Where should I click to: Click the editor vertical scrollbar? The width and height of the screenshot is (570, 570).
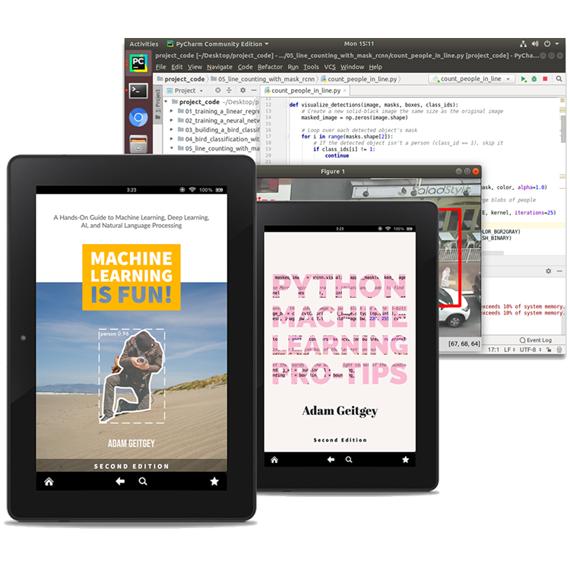tap(563, 129)
